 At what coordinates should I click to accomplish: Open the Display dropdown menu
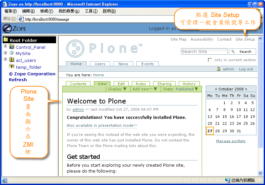coord(117,89)
